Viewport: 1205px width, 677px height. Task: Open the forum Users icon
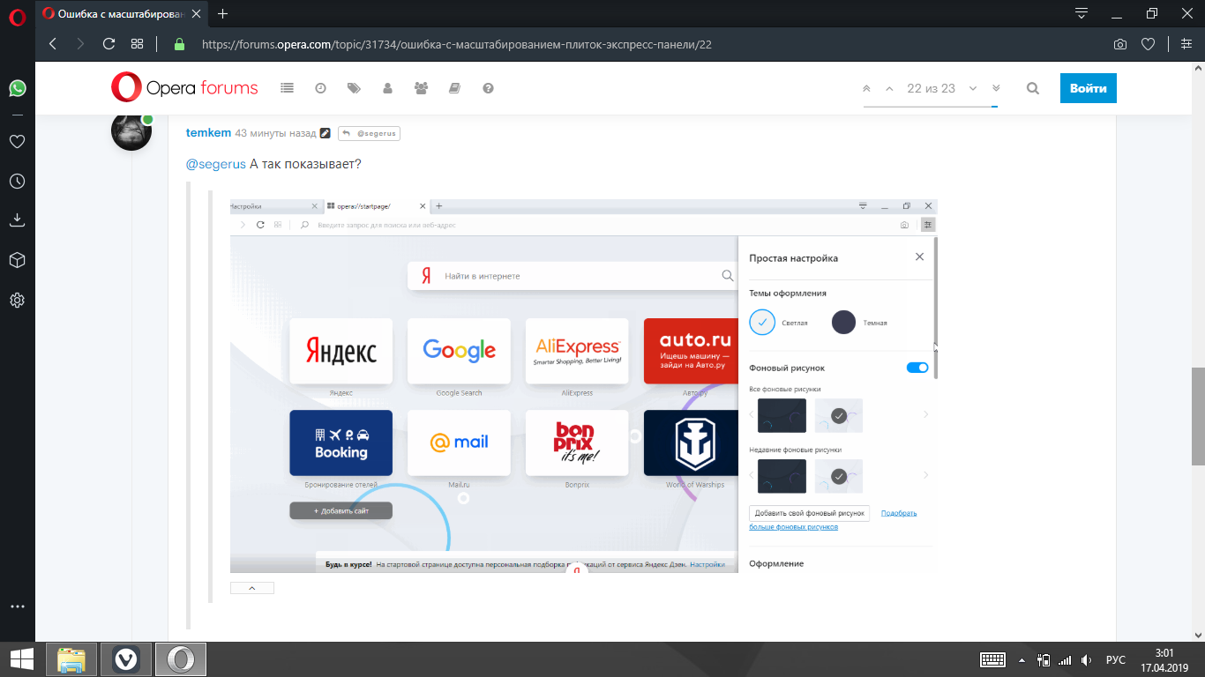tap(387, 88)
